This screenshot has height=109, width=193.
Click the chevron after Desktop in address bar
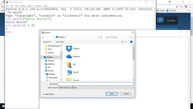tap(67, 37)
